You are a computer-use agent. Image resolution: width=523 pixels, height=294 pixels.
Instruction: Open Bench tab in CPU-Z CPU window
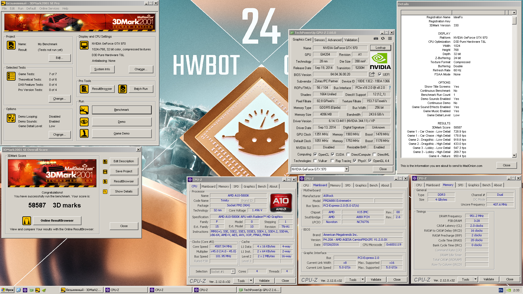point(262,186)
